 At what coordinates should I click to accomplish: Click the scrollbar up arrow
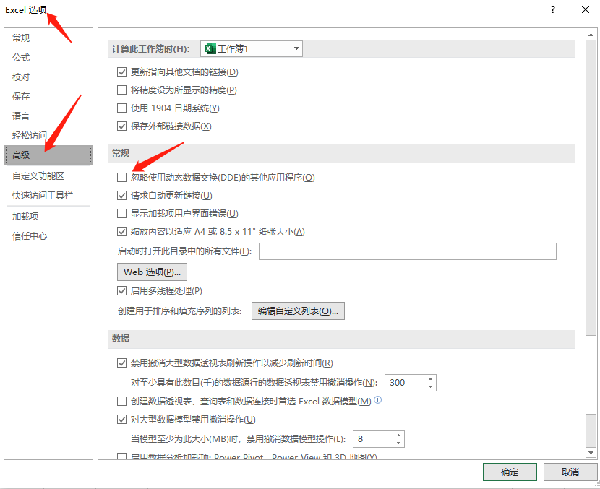pos(591,35)
